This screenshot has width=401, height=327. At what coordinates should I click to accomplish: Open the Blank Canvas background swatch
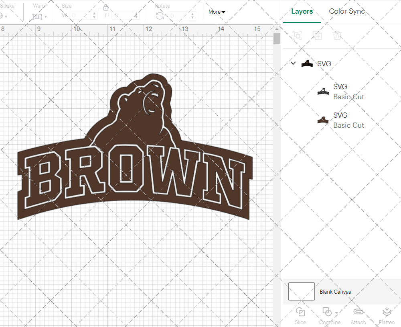[x=301, y=292]
